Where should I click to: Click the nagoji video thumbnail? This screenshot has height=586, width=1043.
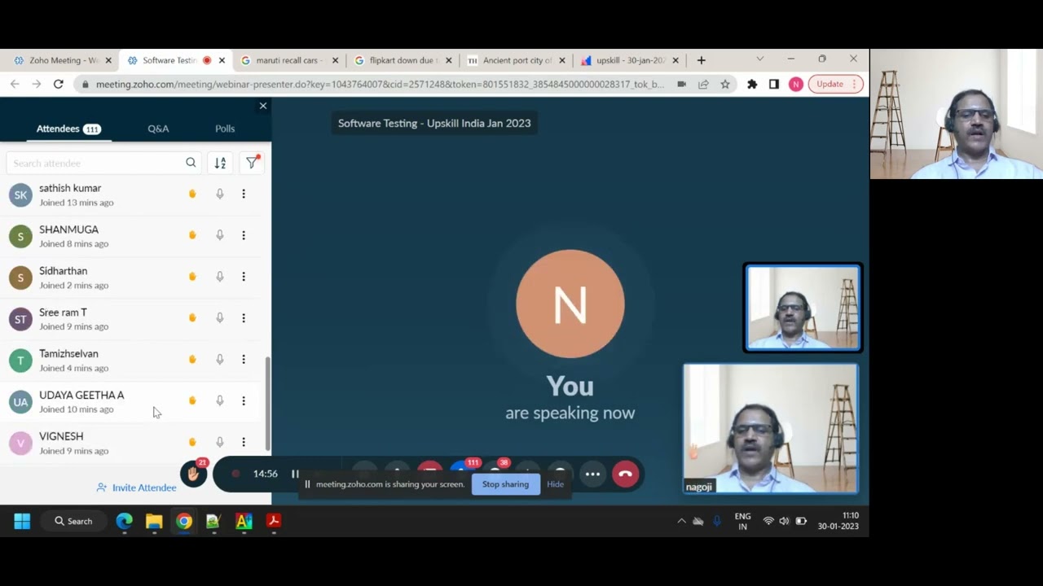(771, 429)
